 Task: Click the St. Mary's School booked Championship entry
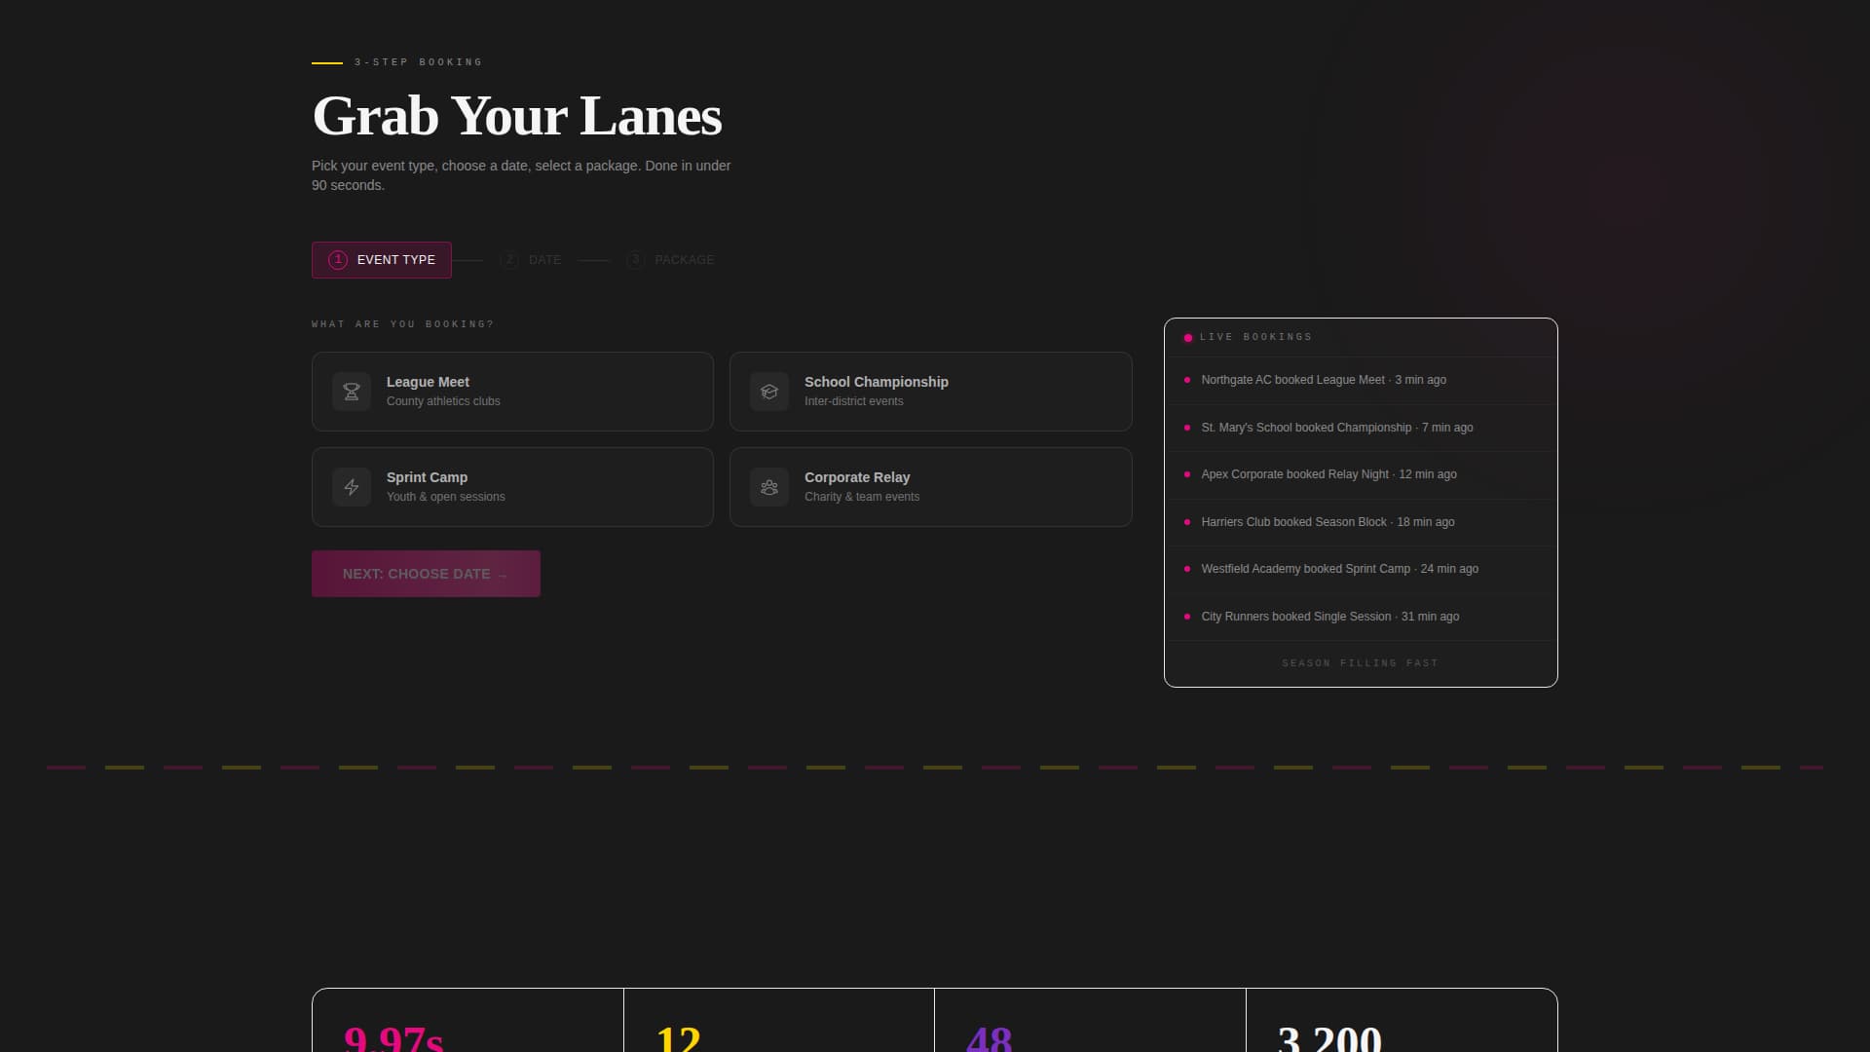point(1361,428)
